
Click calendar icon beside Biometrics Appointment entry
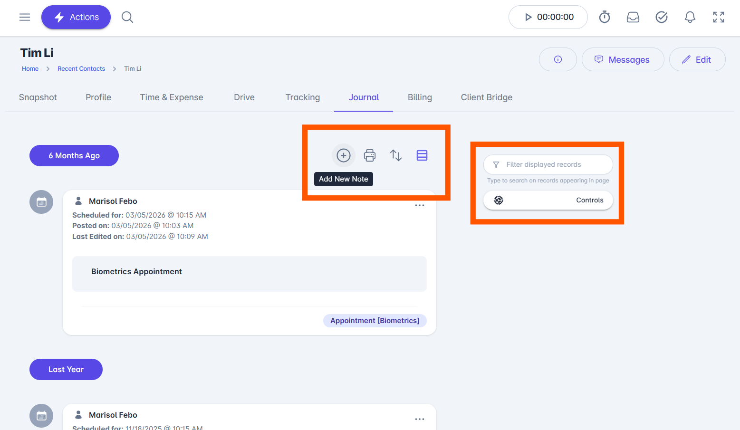(41, 202)
